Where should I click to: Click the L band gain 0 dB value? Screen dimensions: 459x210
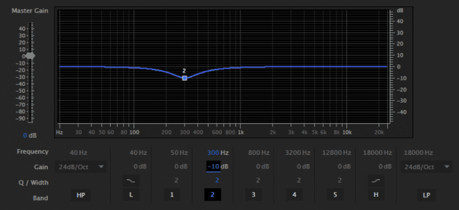click(x=140, y=167)
